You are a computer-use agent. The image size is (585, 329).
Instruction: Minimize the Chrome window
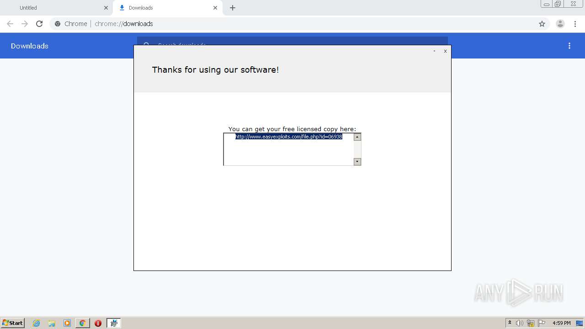tap(547, 4)
